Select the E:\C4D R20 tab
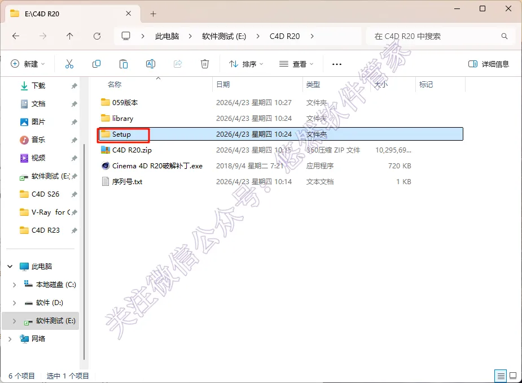This screenshot has height=383, width=522. click(73, 14)
